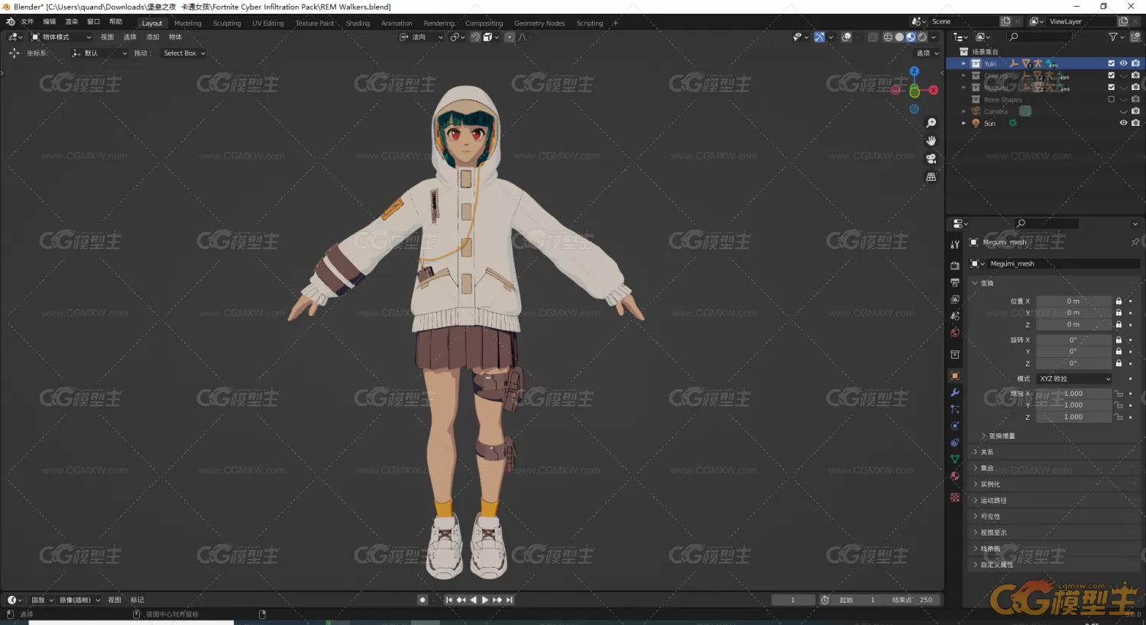
Task: Switch to the Geometry Nodes workspace tab
Action: click(539, 23)
